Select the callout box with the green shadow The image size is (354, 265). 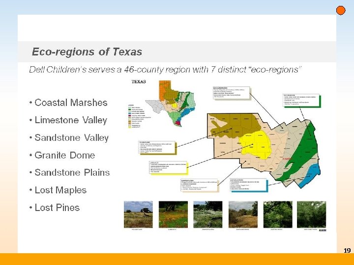pos(302,101)
